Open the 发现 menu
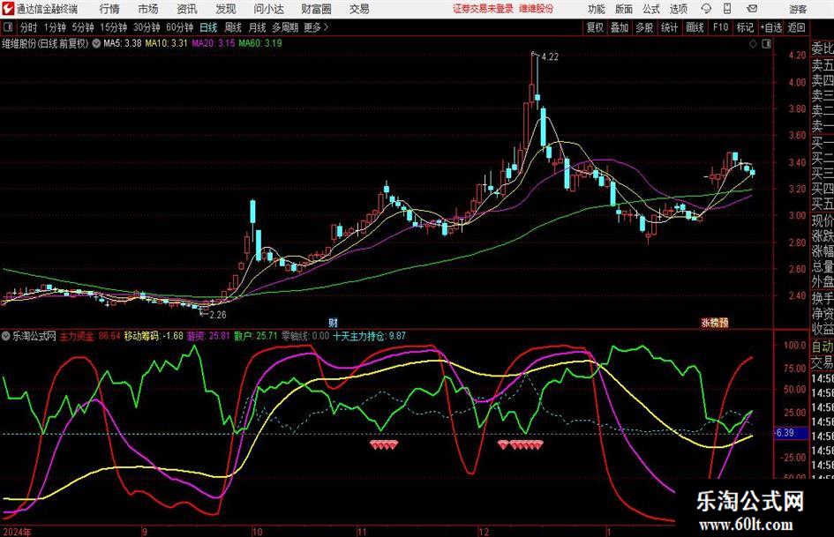The height and width of the screenshot is (537, 834). tap(226, 9)
